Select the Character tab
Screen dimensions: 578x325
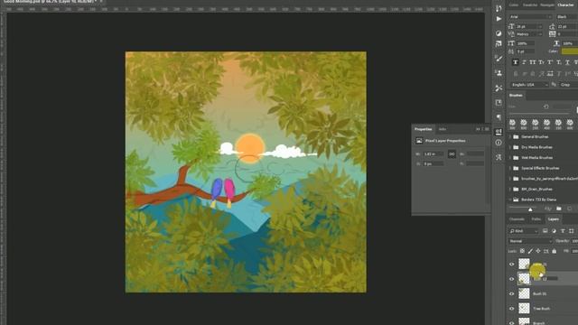[566, 5]
